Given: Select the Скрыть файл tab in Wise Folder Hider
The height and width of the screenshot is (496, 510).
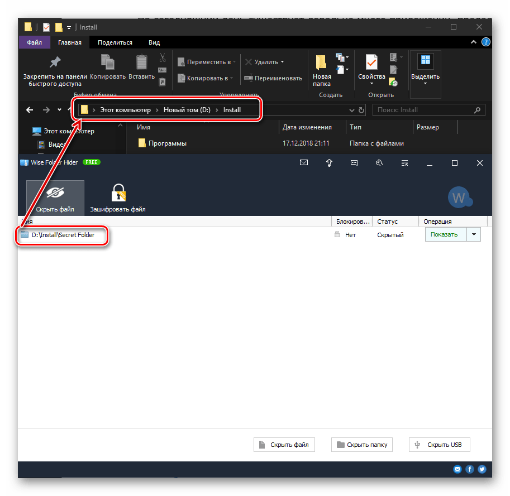Looking at the screenshot, I should point(55,198).
